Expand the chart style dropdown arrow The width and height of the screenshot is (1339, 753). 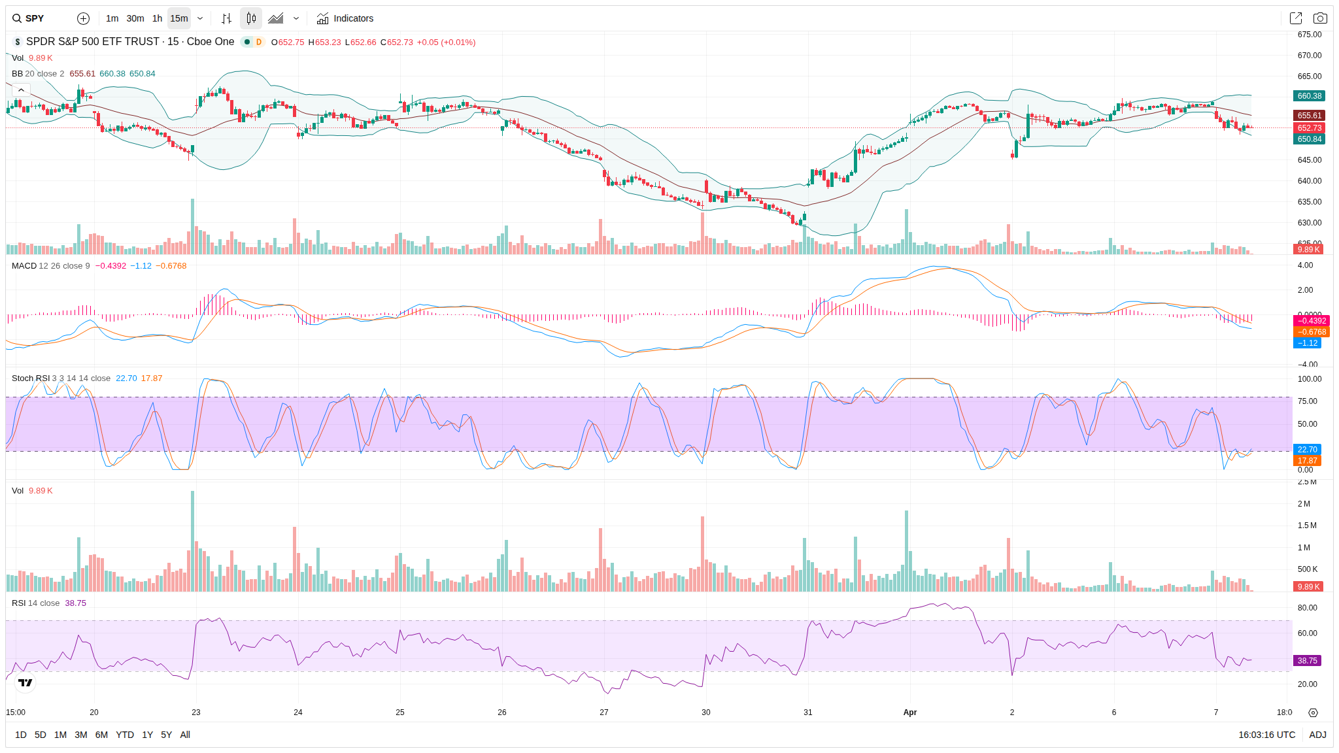coord(296,18)
